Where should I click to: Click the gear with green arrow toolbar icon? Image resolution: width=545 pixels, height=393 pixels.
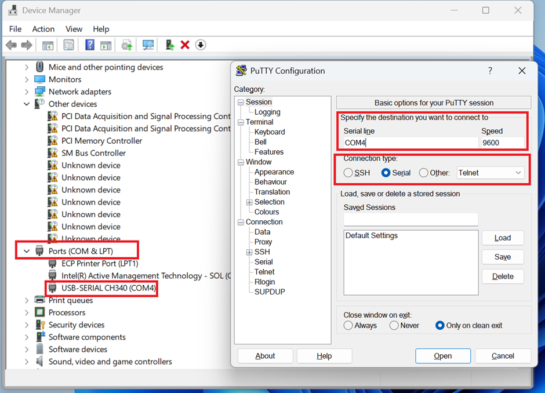click(126, 45)
